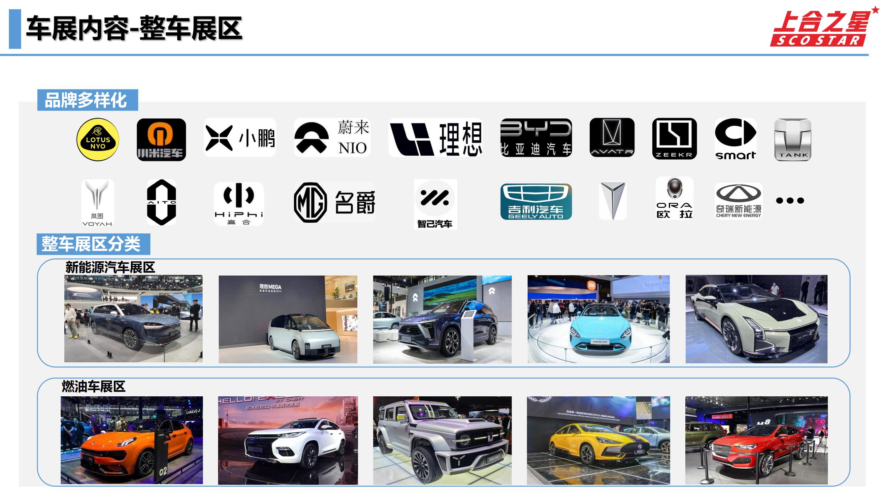Select the grey HiPhi Z photo
Screen dimensions: 880x495
756,319
